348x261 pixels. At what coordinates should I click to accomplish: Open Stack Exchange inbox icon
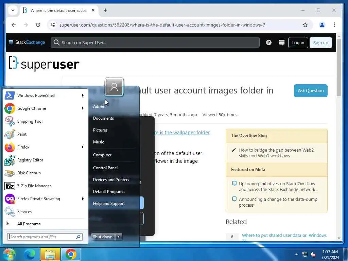tap(282, 42)
